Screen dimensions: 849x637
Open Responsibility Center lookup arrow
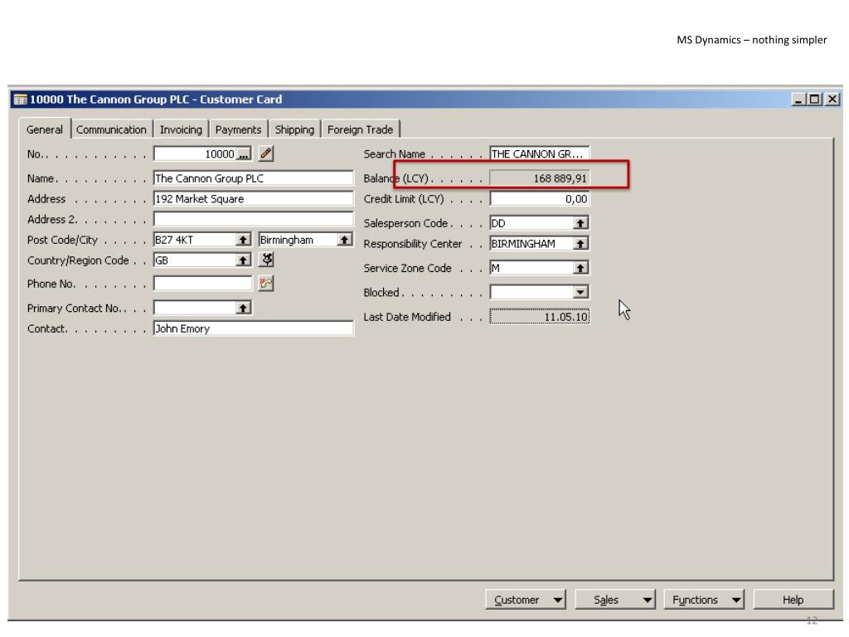[580, 244]
